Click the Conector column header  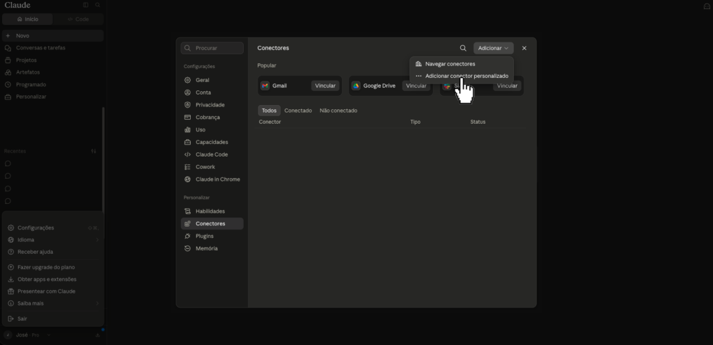tap(269, 122)
